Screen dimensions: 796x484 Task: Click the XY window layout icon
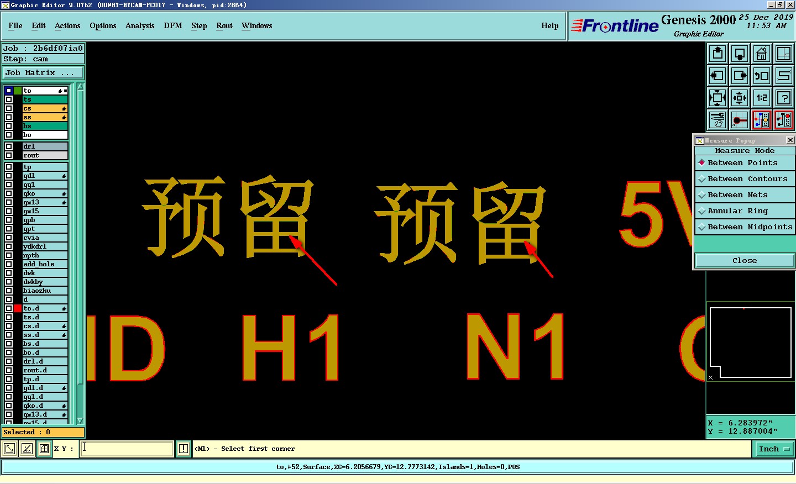(x=784, y=54)
